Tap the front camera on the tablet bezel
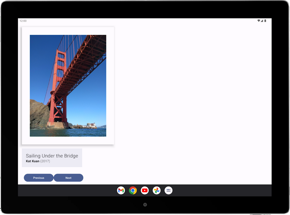 coord(145,205)
